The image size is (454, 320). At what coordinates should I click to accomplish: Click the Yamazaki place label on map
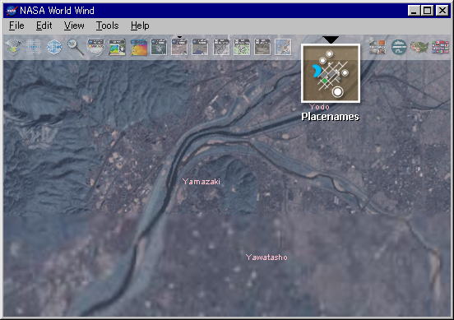(x=202, y=182)
